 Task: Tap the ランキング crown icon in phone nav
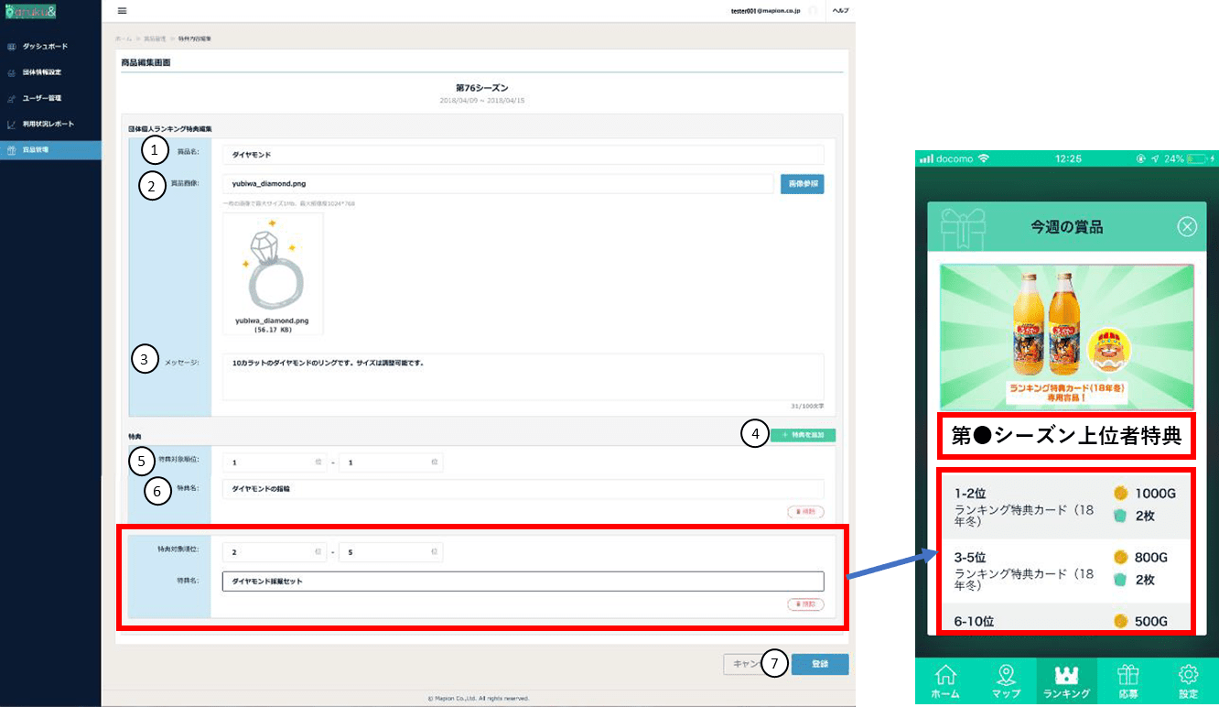tap(1066, 675)
